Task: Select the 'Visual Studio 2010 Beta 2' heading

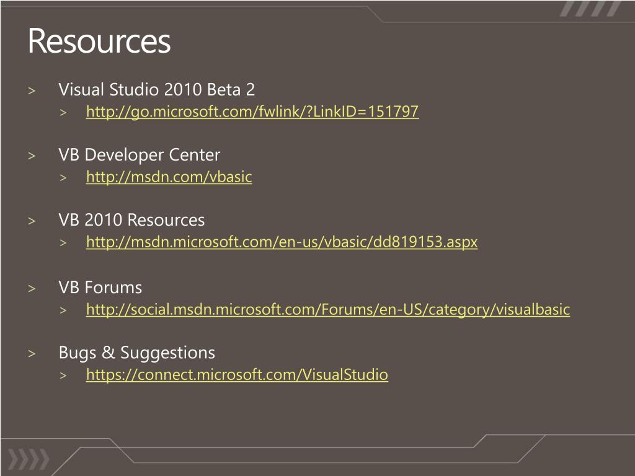Action: click(x=157, y=89)
